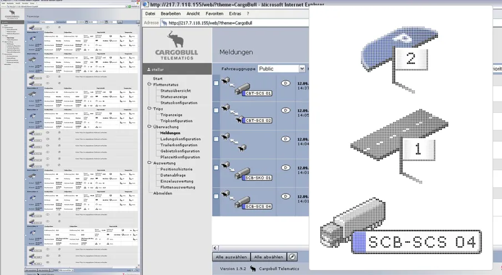The height and width of the screenshot is (275, 502).
Task: Click the Cargobull logo in the small left window
Action: tap(12, 15)
